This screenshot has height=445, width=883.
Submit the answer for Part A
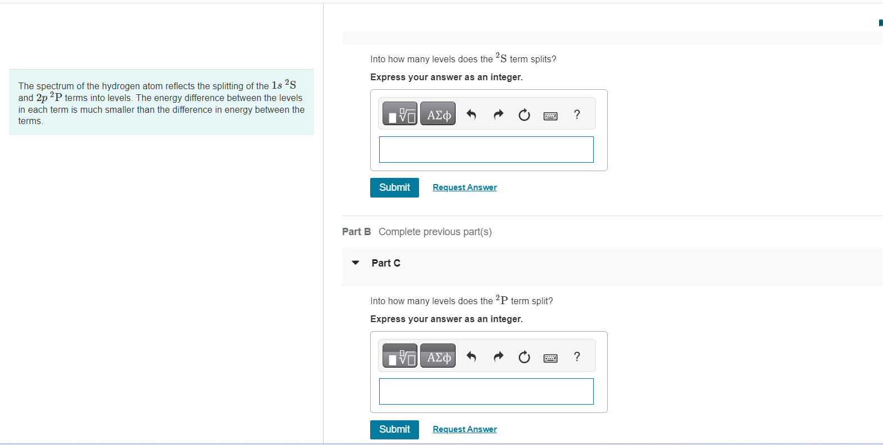pyautogui.click(x=394, y=187)
